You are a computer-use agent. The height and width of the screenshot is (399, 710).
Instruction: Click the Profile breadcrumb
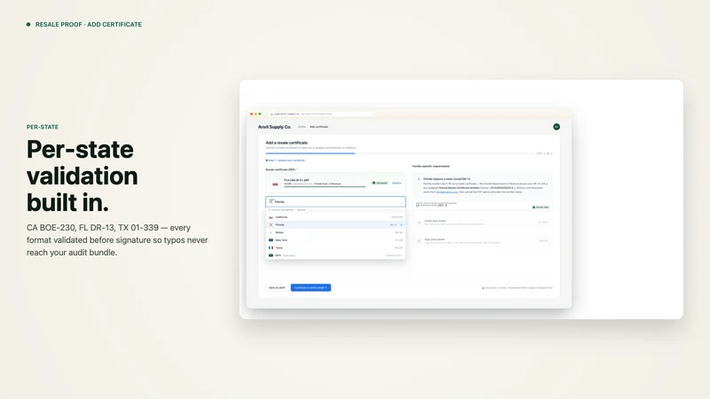point(302,127)
